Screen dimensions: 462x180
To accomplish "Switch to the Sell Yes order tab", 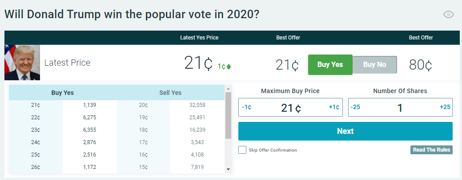I will click(x=170, y=93).
